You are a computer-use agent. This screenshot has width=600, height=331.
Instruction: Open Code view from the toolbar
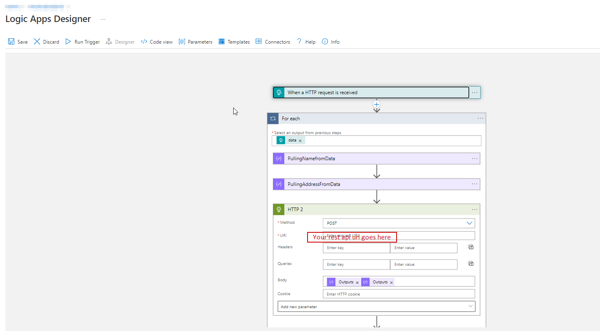(157, 42)
